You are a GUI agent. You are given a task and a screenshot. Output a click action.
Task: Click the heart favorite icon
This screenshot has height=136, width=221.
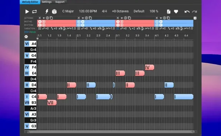176,11
